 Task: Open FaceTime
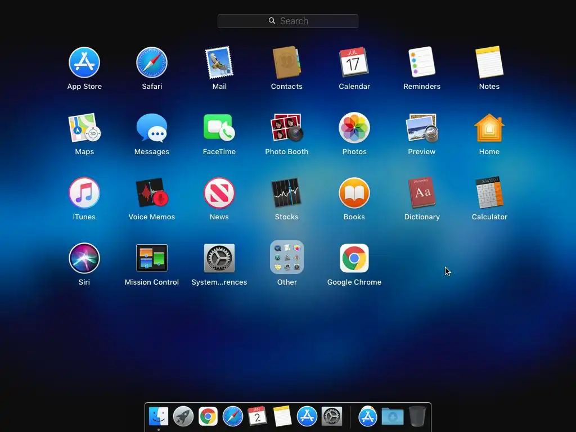coord(219,128)
